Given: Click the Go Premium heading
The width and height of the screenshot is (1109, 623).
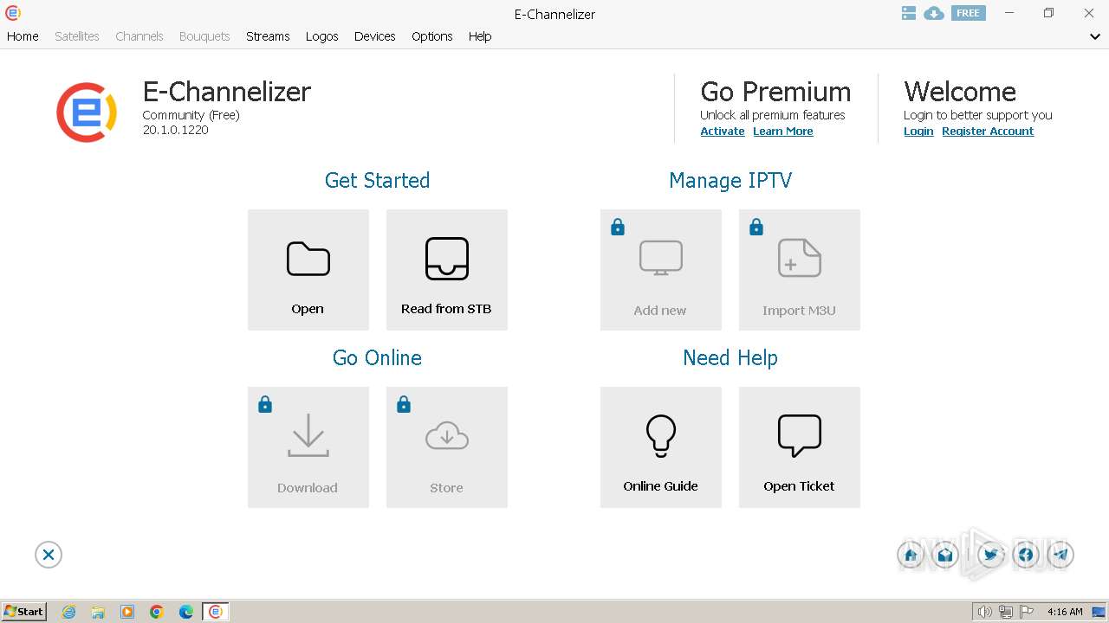Looking at the screenshot, I should tap(775, 92).
